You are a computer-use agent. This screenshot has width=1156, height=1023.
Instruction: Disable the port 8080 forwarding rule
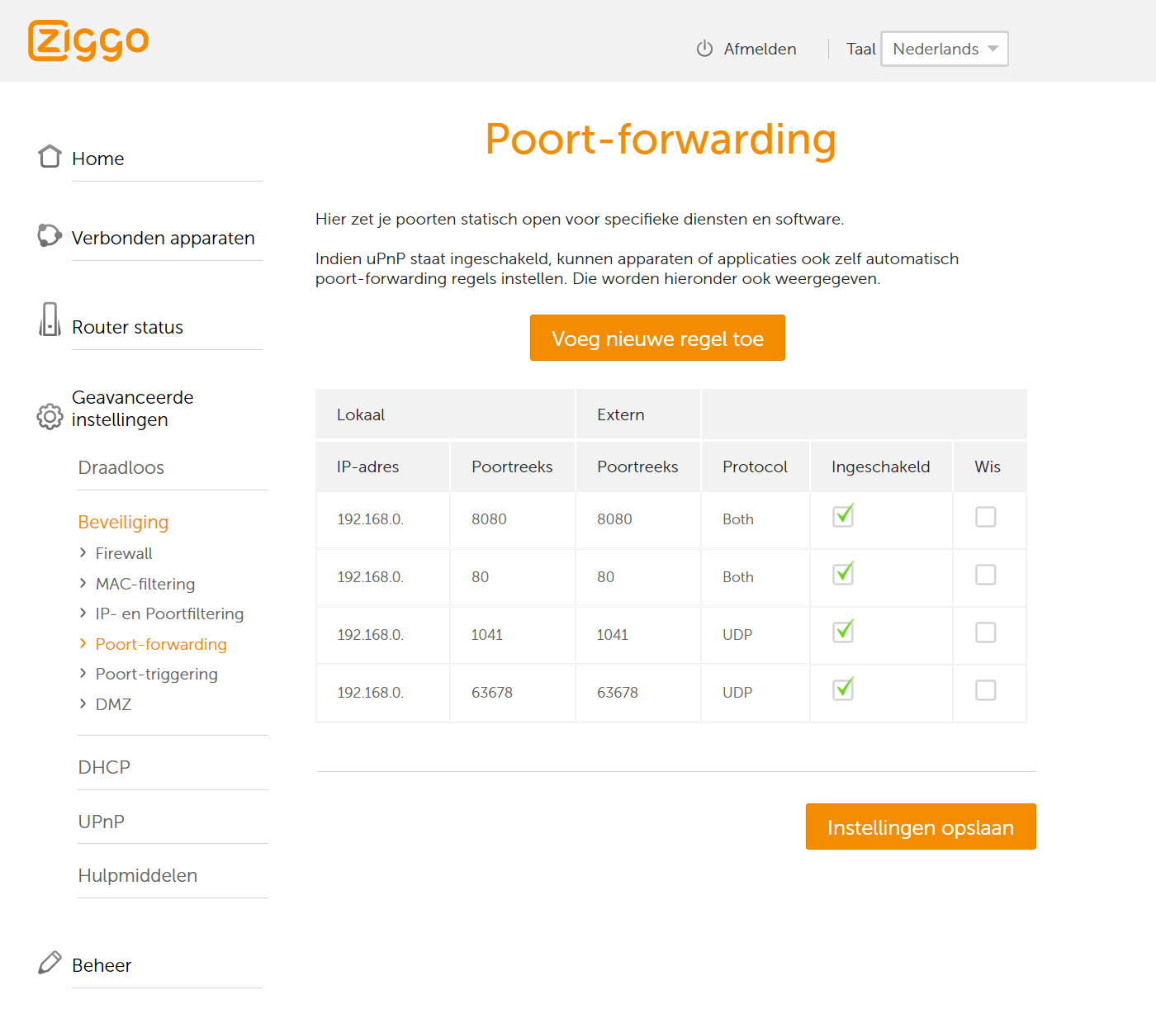click(x=843, y=517)
